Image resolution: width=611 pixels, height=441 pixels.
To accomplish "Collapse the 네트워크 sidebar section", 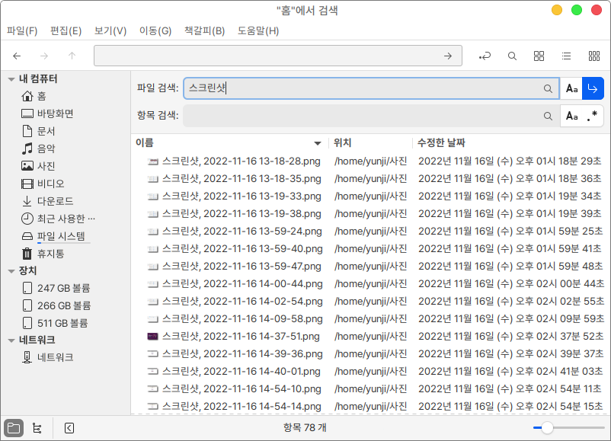I will tap(11, 340).
